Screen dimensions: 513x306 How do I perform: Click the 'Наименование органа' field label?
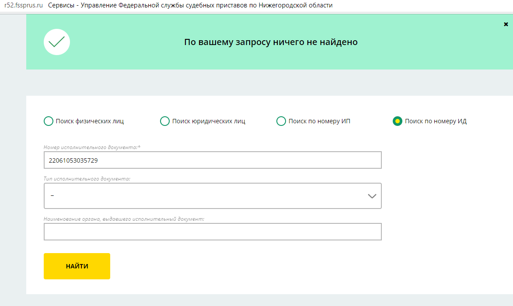[x=124, y=219]
